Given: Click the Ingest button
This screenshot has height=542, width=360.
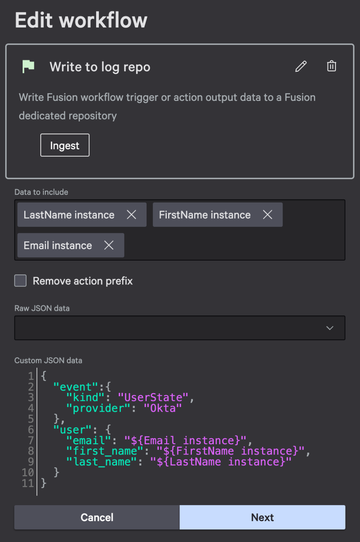Looking at the screenshot, I should (x=65, y=145).
